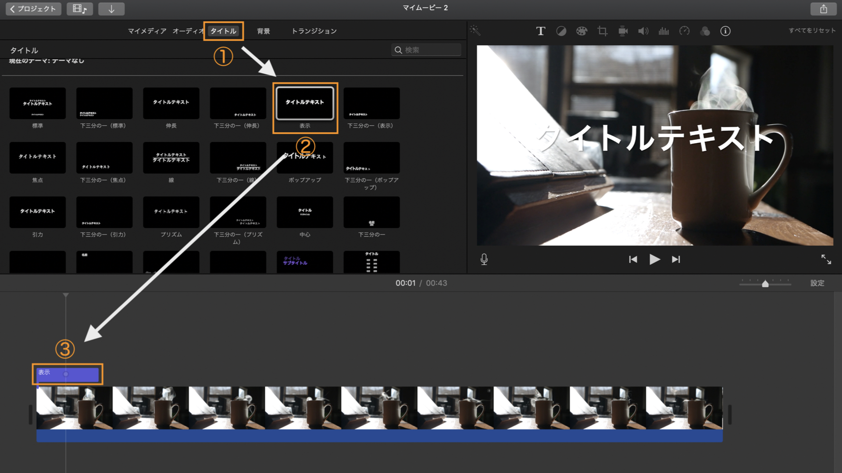Click the share export icon
The width and height of the screenshot is (842, 473).
coord(824,9)
